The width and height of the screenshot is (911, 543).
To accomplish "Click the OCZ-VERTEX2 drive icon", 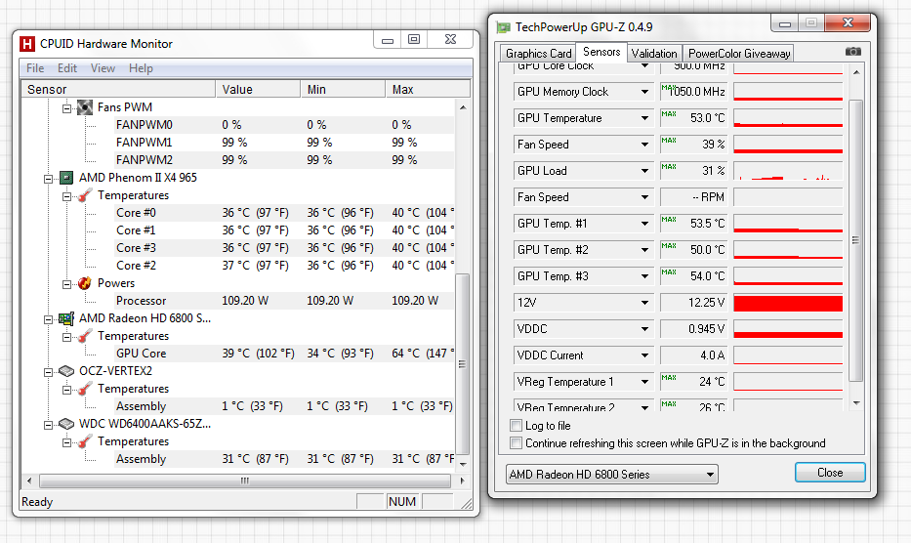I will (x=66, y=371).
